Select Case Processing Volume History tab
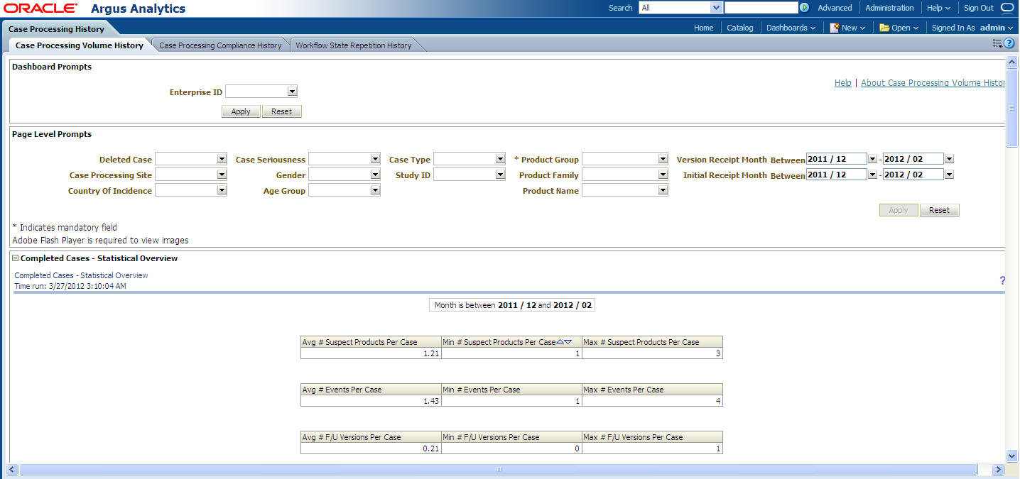The height and width of the screenshot is (479, 1020). click(80, 45)
